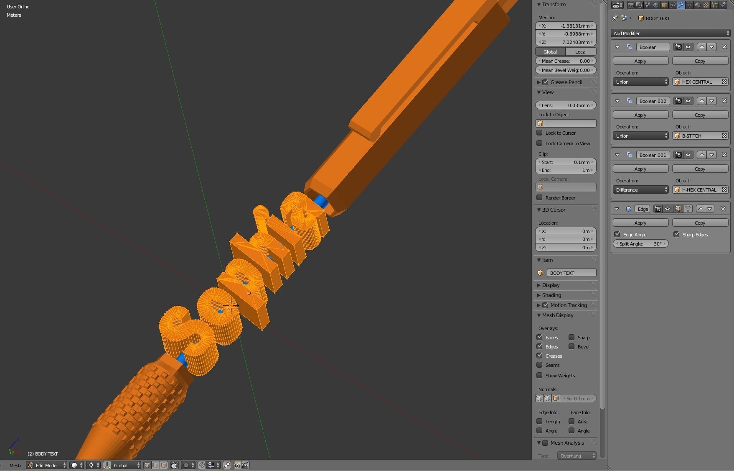Enable edge Length info checkbox
The height and width of the screenshot is (471, 734).
[x=539, y=421]
